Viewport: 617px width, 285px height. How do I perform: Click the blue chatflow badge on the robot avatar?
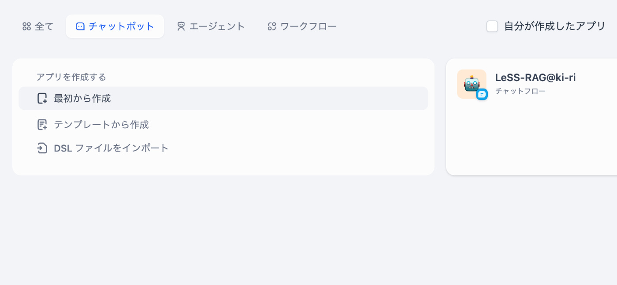[482, 94]
